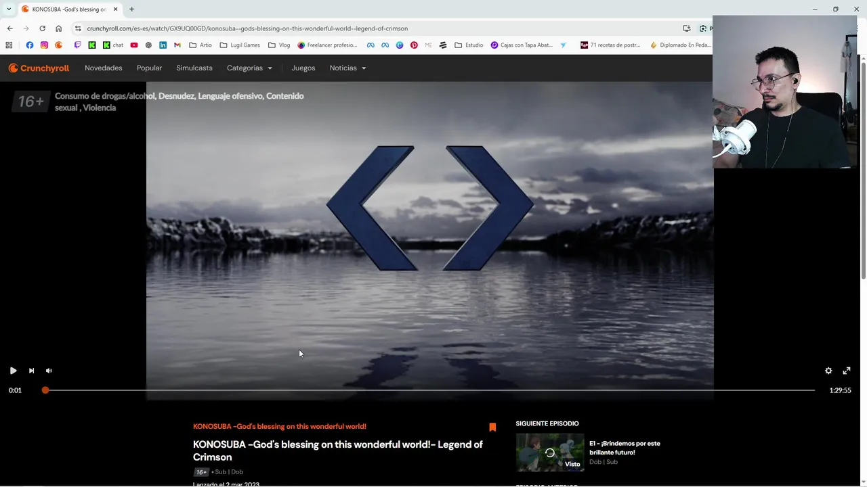
Task: Open the Vlog bookmarks folder
Action: pyautogui.click(x=279, y=45)
